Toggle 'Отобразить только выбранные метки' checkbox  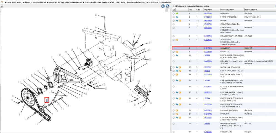tap(174, 6)
